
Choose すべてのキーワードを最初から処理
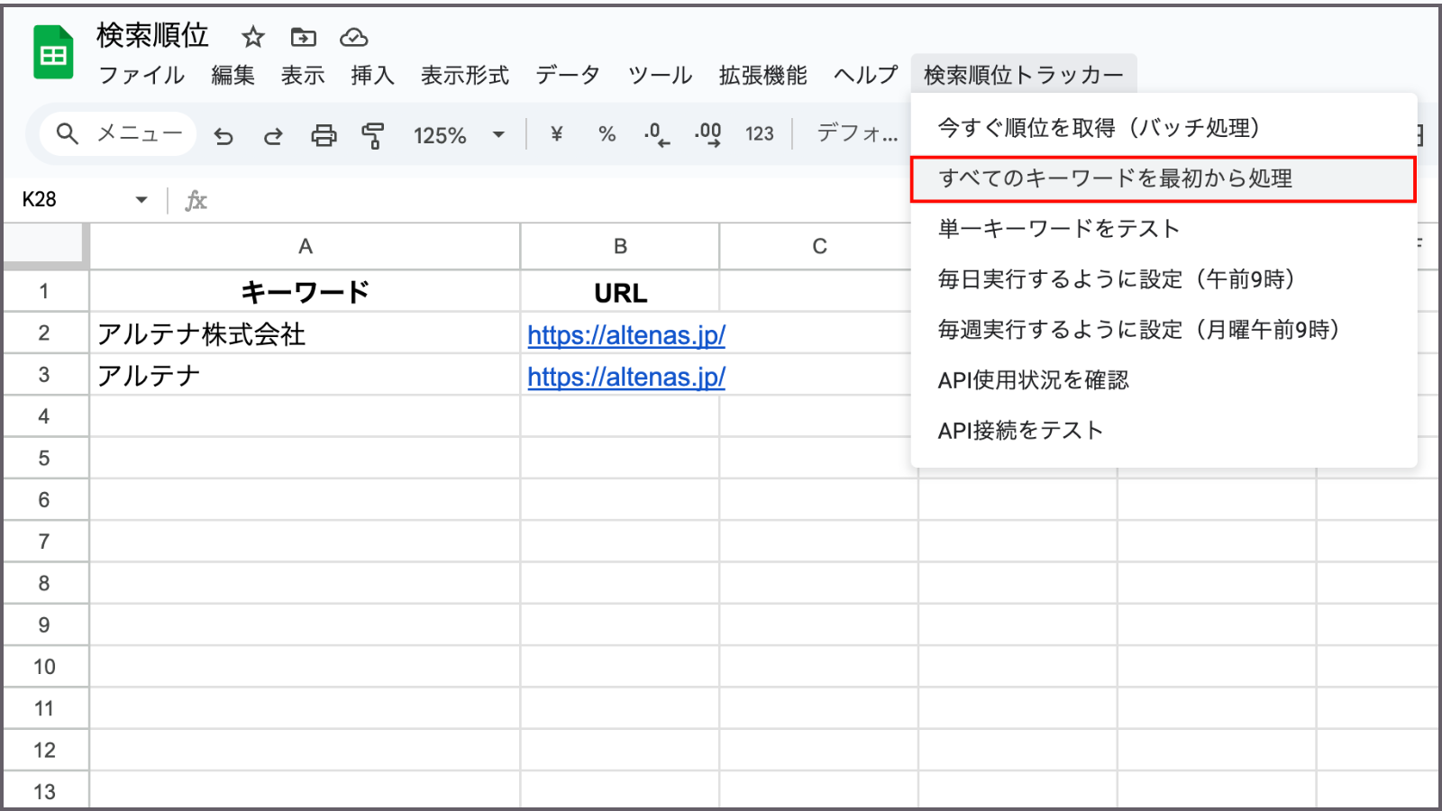[1164, 178]
